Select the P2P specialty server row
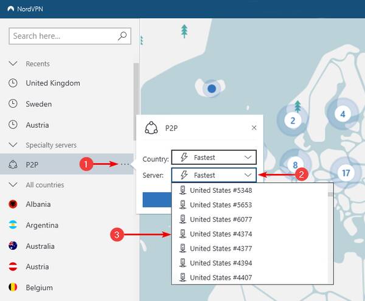Viewport: 365px width, 301px height. point(66,164)
